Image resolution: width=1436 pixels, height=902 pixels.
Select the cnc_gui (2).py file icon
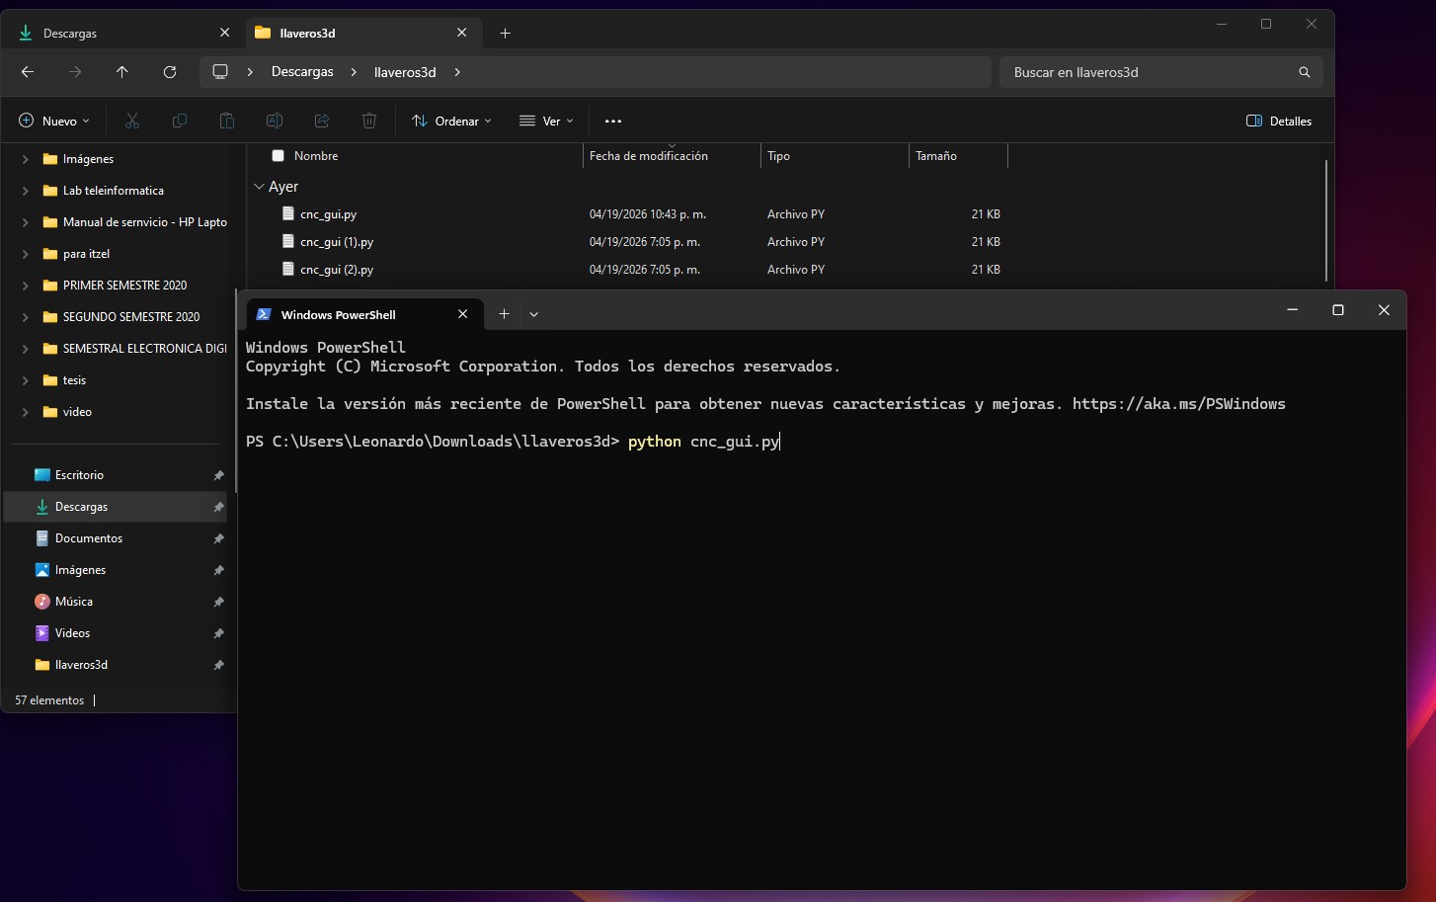(x=288, y=269)
